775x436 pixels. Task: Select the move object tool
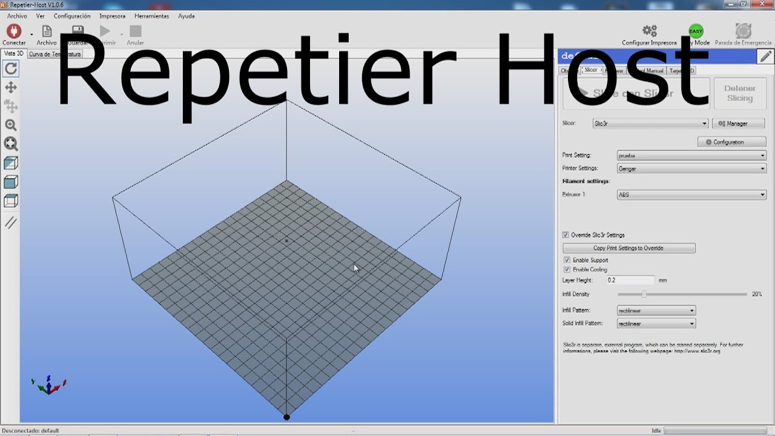click(x=11, y=107)
